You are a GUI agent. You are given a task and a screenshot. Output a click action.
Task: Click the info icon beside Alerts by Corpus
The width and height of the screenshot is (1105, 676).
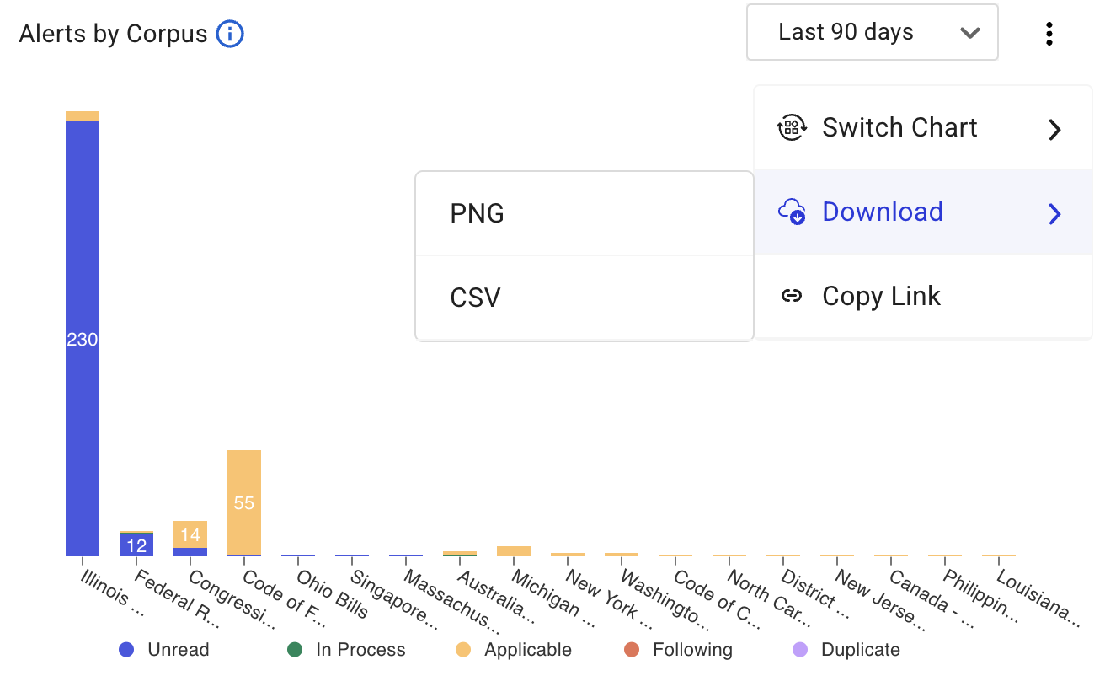coord(230,35)
